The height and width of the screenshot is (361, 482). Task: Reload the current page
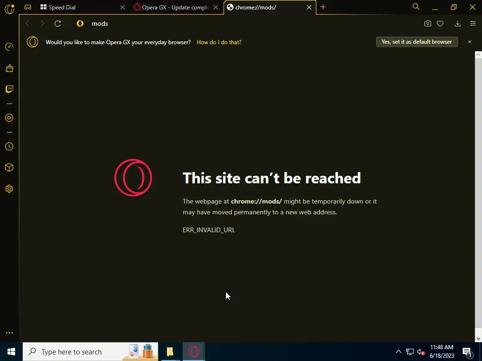pyautogui.click(x=57, y=24)
